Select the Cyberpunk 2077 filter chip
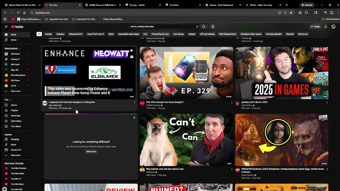Viewport: 340px width, 191px height. tap(76, 34)
